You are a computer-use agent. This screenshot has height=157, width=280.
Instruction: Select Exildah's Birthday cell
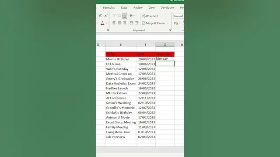pos(121,113)
